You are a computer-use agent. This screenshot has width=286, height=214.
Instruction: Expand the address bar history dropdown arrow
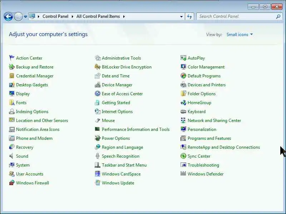pos(181,16)
